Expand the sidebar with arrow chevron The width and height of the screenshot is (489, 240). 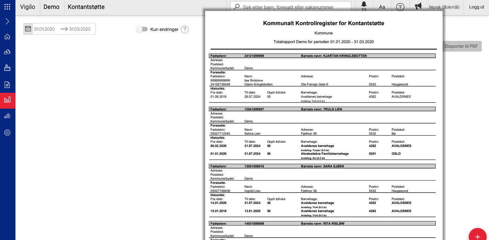click(7, 21)
